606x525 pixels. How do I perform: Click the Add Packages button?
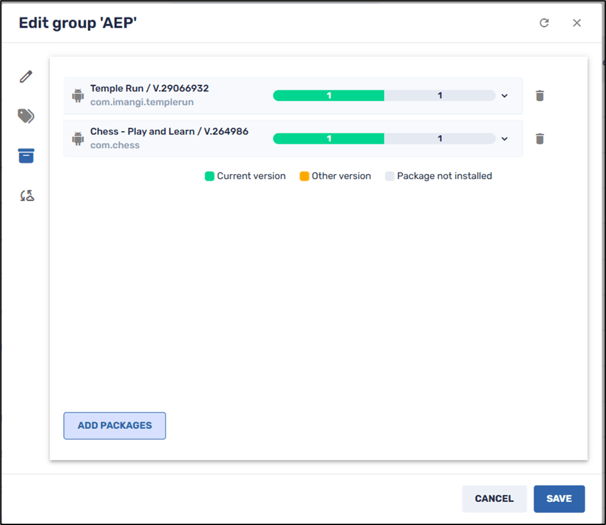point(115,425)
